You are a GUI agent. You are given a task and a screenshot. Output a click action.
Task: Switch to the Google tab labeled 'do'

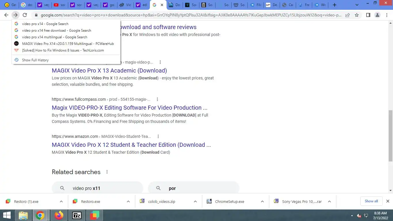pos(27,5)
